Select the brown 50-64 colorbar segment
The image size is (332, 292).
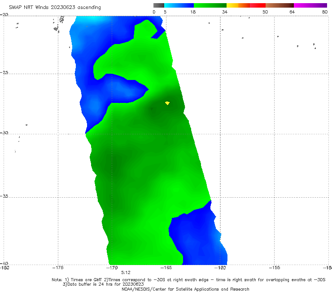coord(280,5)
